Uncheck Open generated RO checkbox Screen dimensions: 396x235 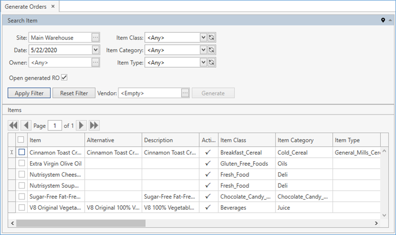coord(64,78)
